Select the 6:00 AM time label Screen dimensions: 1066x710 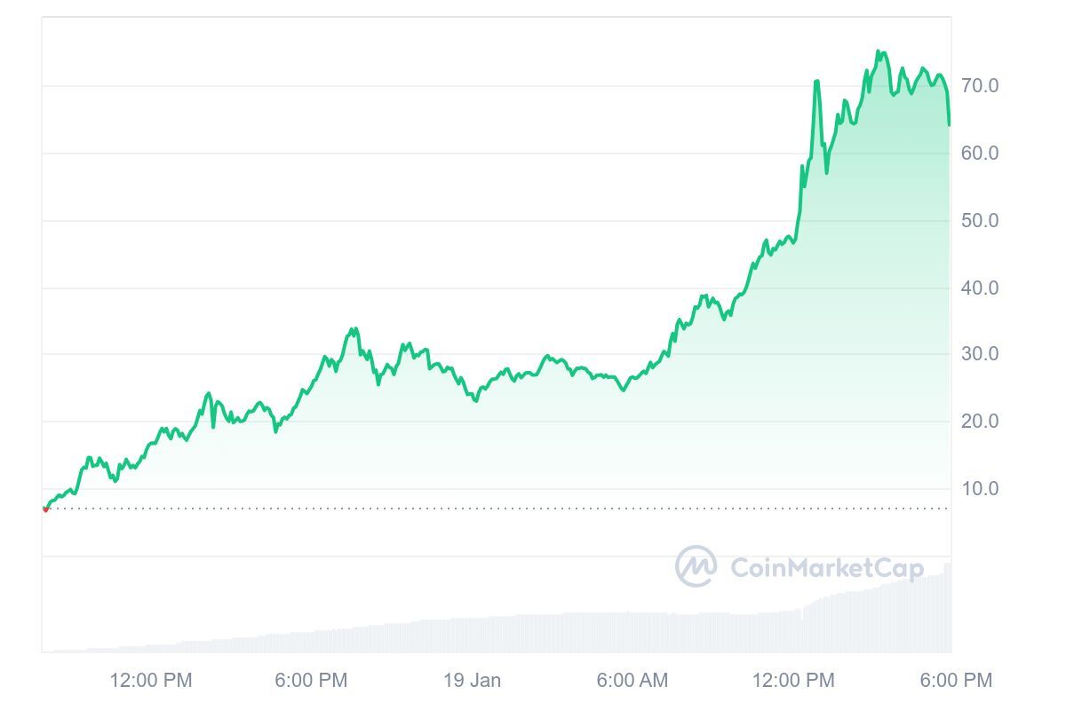[x=632, y=681]
